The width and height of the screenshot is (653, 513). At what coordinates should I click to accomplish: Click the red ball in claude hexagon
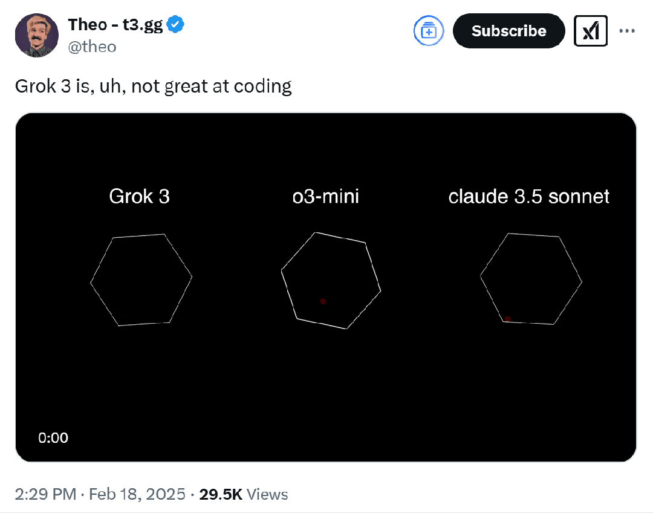(507, 319)
